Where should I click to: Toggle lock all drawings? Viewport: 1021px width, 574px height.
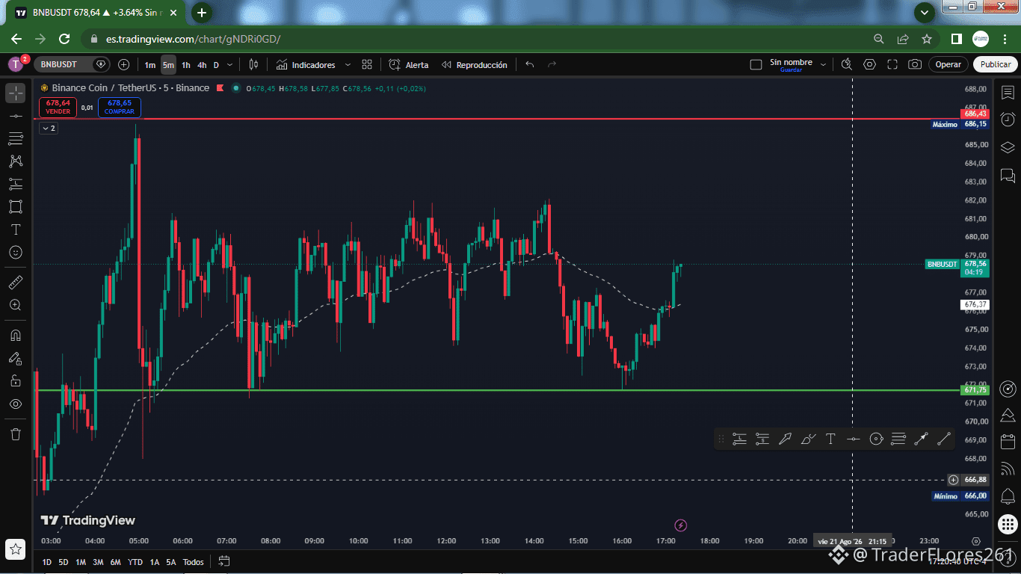(16, 381)
